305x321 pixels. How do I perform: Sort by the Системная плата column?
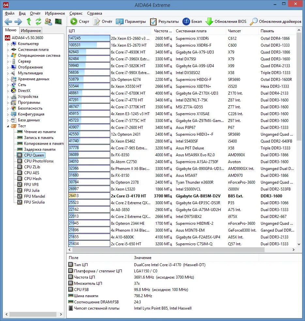[x=200, y=31]
